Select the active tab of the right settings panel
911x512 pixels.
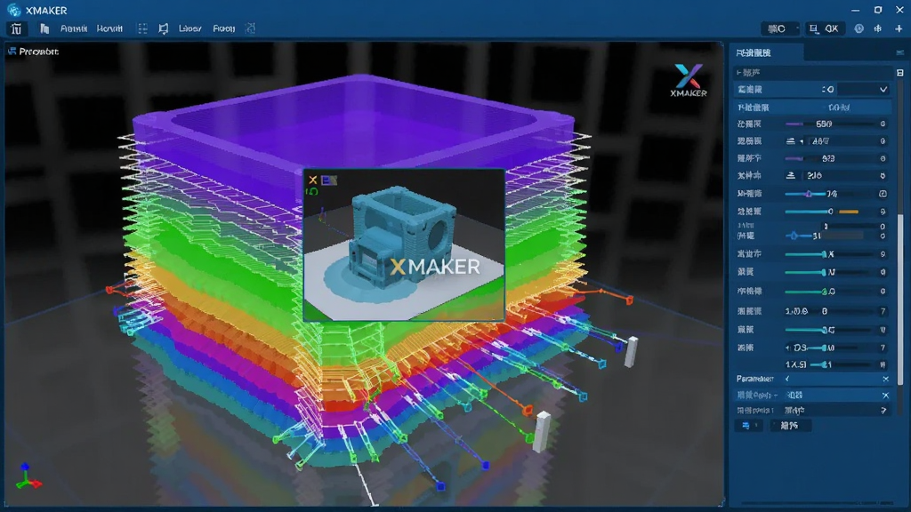pyautogui.click(x=767, y=52)
